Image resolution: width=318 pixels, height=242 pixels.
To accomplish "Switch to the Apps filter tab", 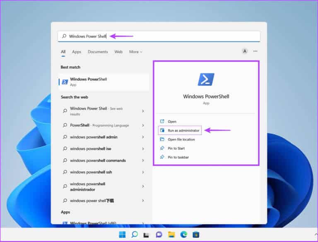I will point(77,52).
